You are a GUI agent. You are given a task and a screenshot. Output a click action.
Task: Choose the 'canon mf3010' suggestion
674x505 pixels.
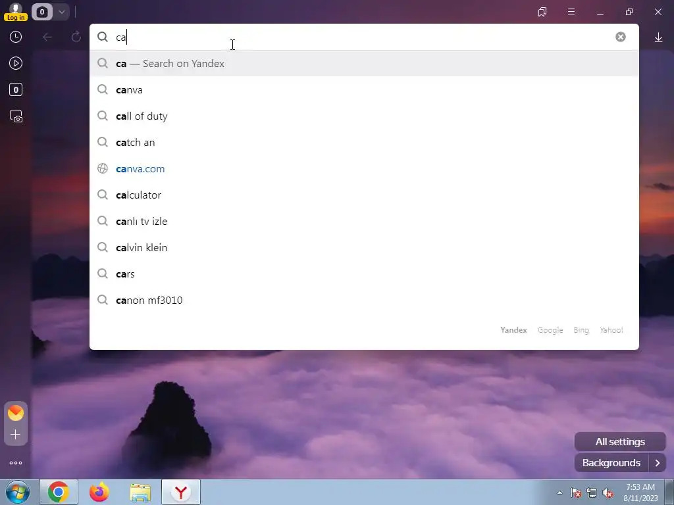point(364,300)
